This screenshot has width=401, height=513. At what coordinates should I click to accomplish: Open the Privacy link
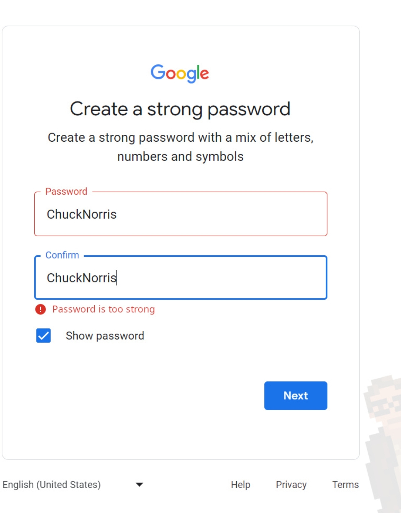(291, 485)
